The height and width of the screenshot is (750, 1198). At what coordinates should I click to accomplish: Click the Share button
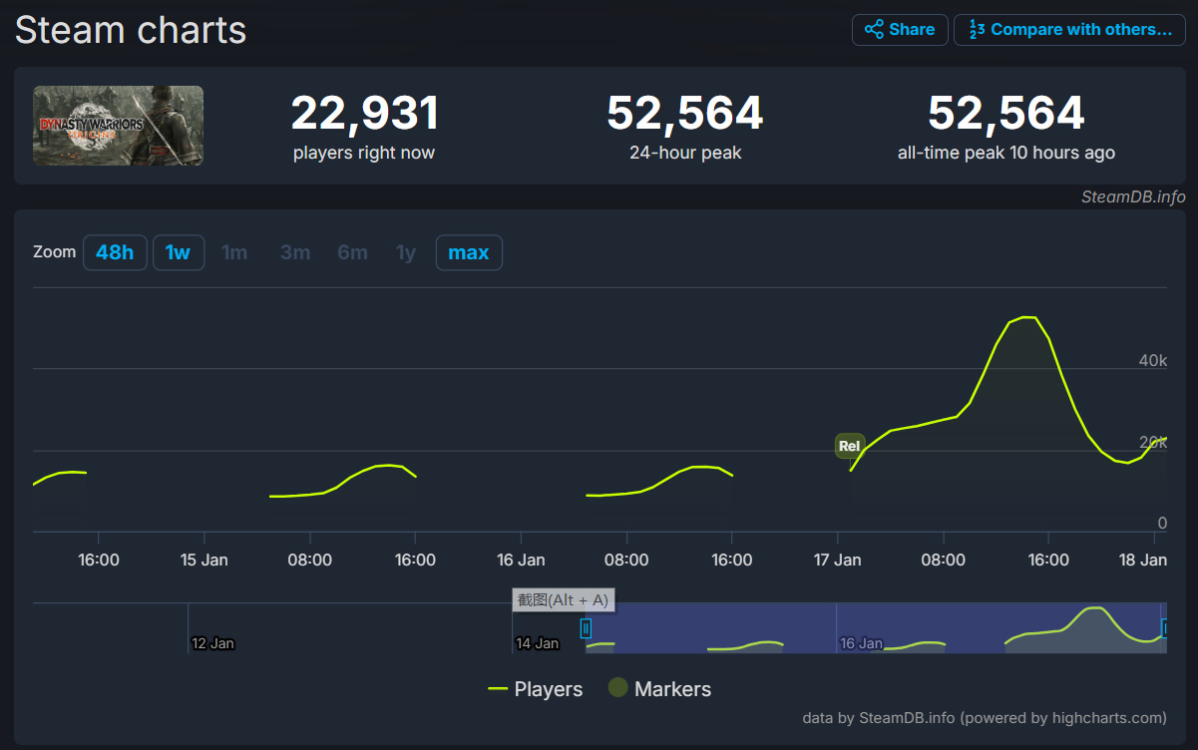point(900,30)
